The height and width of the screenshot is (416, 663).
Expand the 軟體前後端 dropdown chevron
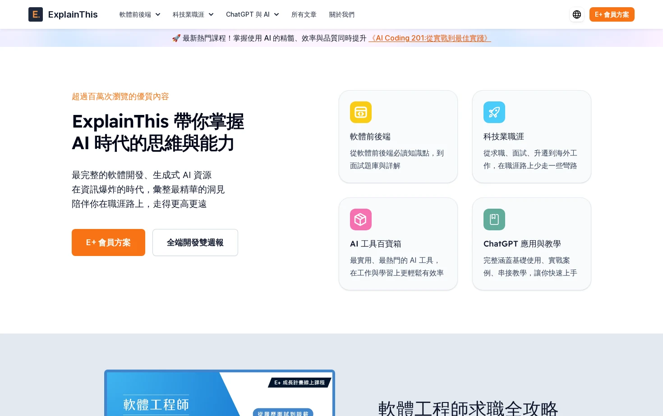click(x=158, y=14)
